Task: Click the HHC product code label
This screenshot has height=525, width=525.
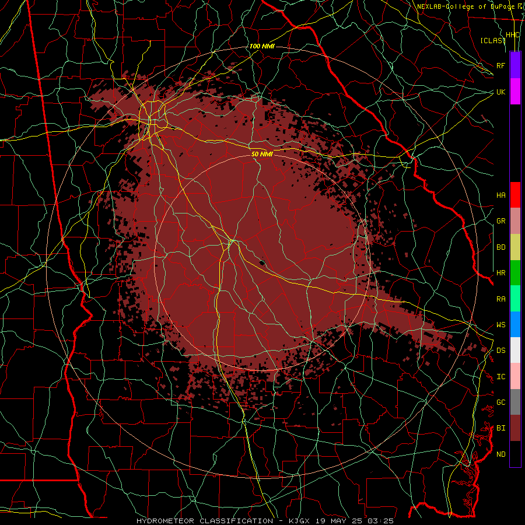Action: tap(512, 35)
